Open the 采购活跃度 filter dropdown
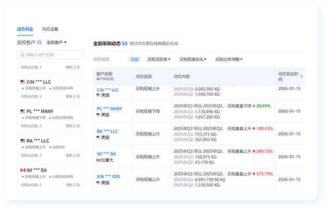The height and width of the screenshot is (209, 326). [159, 59]
